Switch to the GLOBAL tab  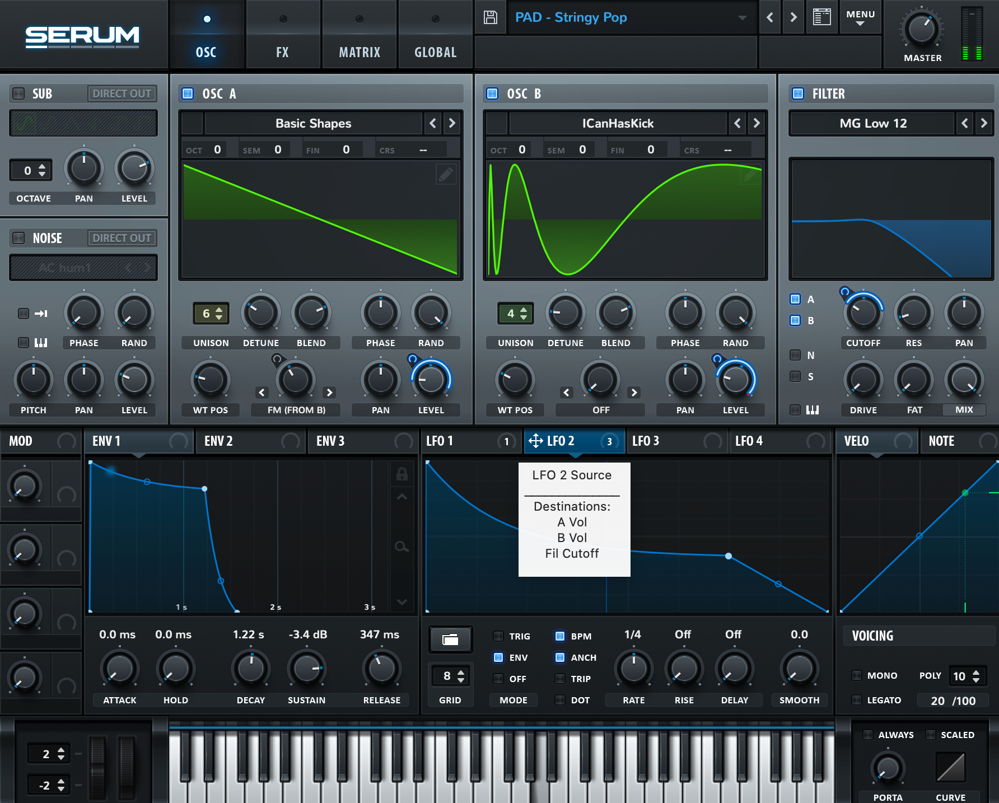pos(436,36)
